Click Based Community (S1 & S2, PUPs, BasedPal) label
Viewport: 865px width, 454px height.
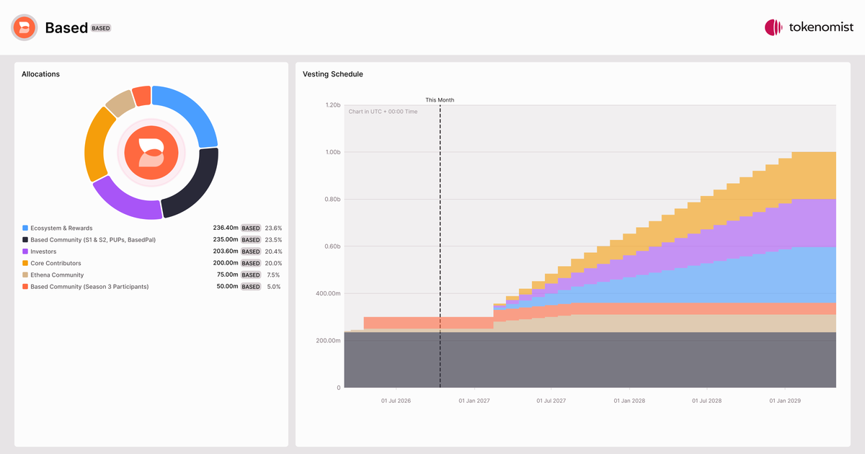(93, 240)
